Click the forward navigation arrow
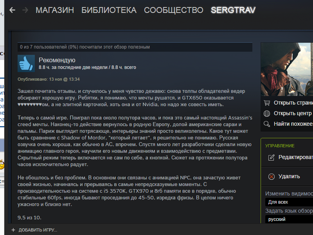313x235 pixels. click(25, 10)
